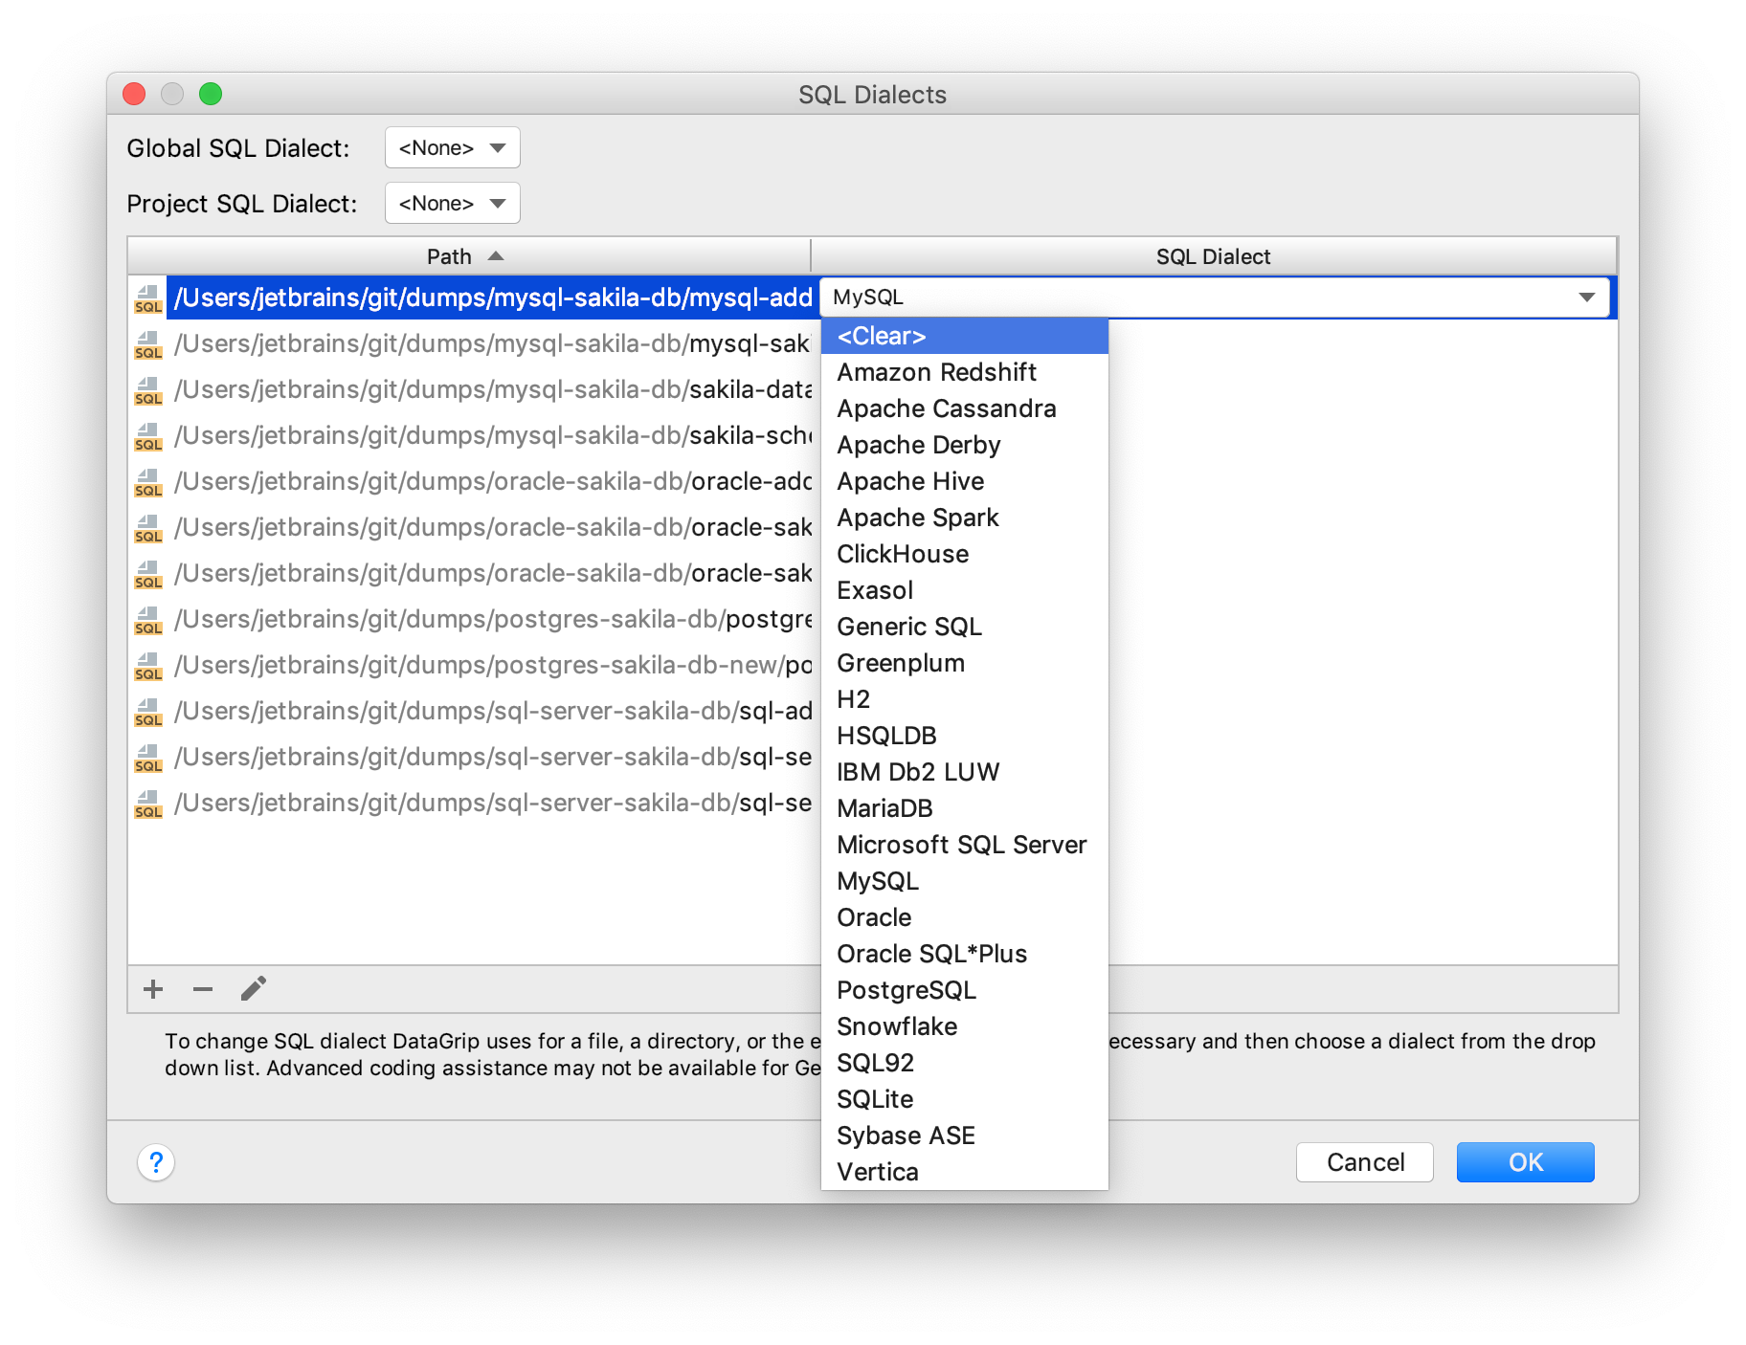Cancel the SQL Dialects dialog

coord(1365,1162)
